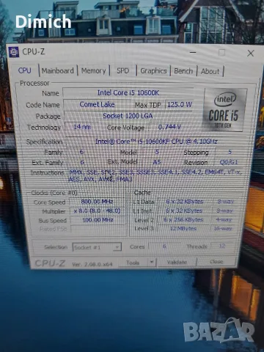Click the name field Intel Core i5 10600K
The width and height of the screenshot is (264, 352).
tap(128, 93)
